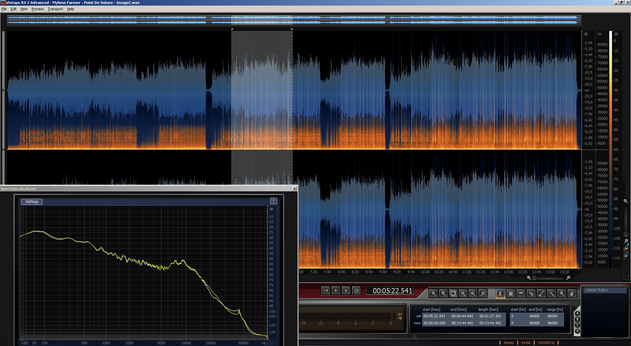Click the 10:00 mark on the time ruler

[425, 272]
